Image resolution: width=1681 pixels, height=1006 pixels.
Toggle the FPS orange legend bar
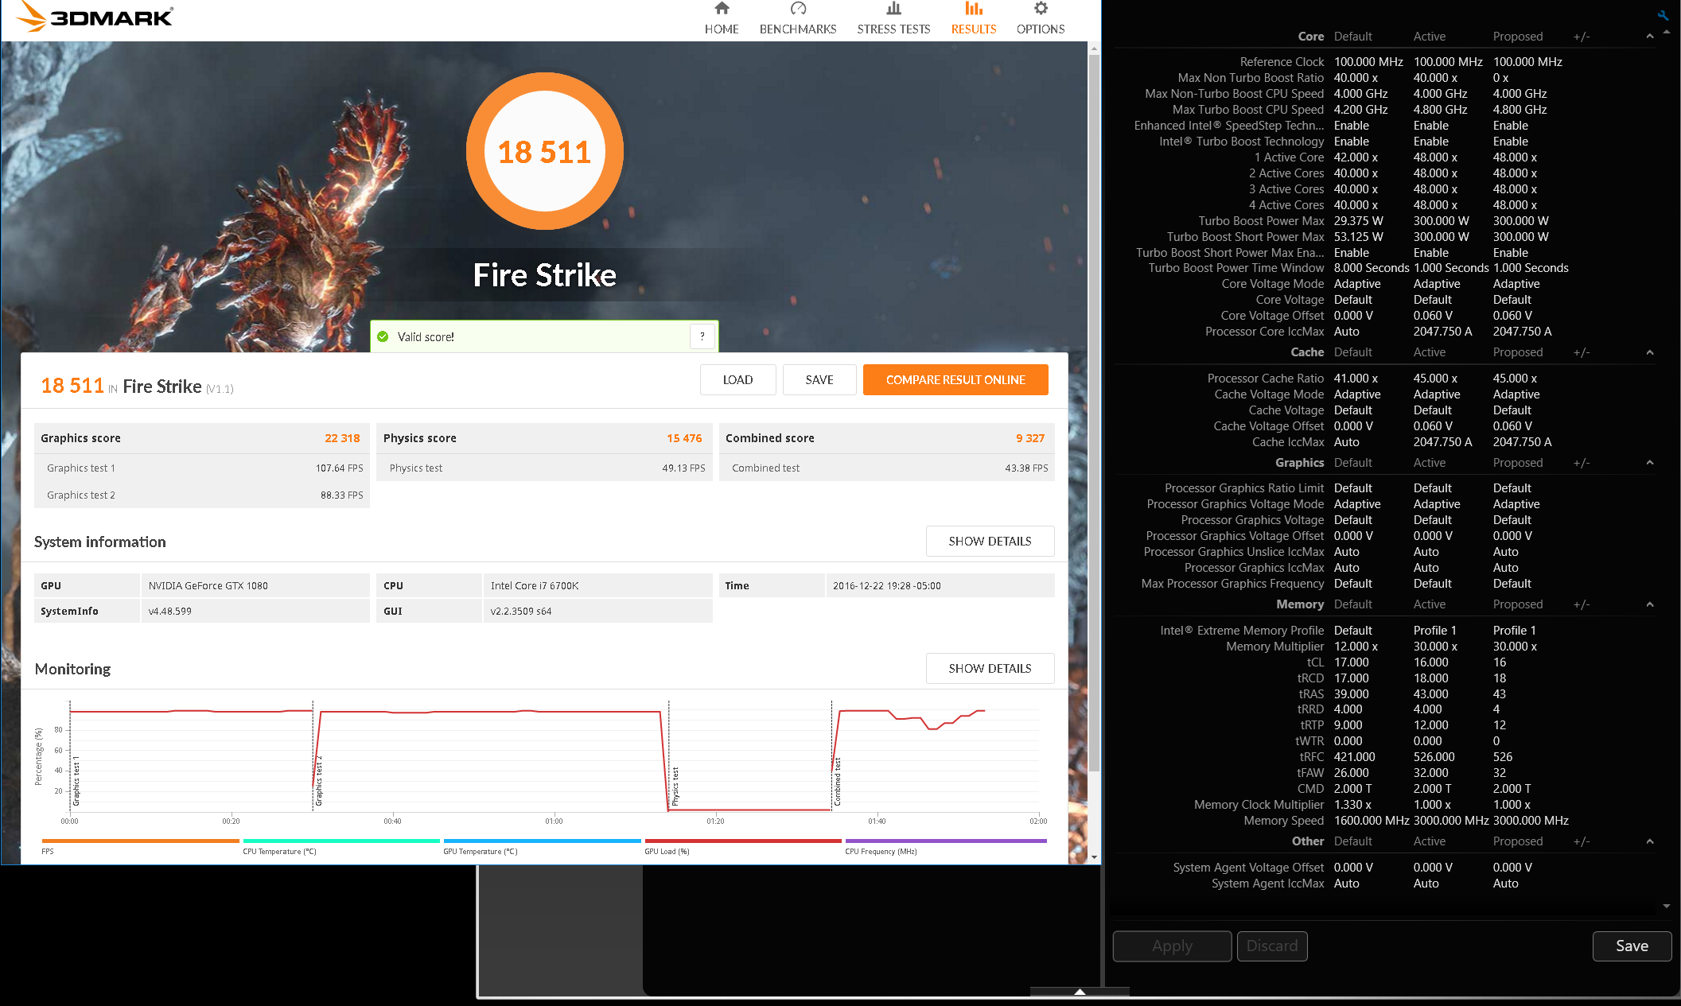coord(140,841)
